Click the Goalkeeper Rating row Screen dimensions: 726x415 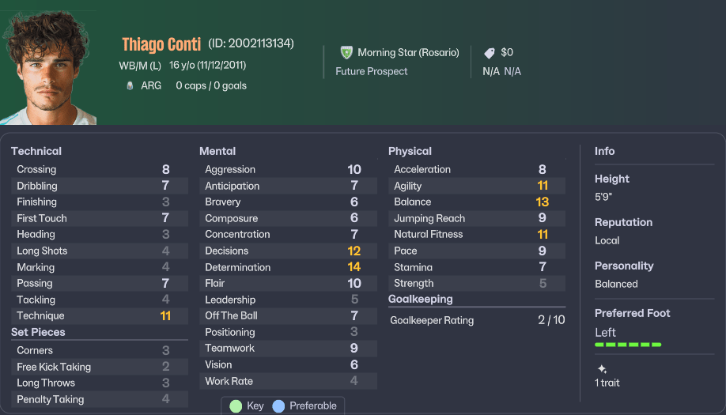(477, 320)
